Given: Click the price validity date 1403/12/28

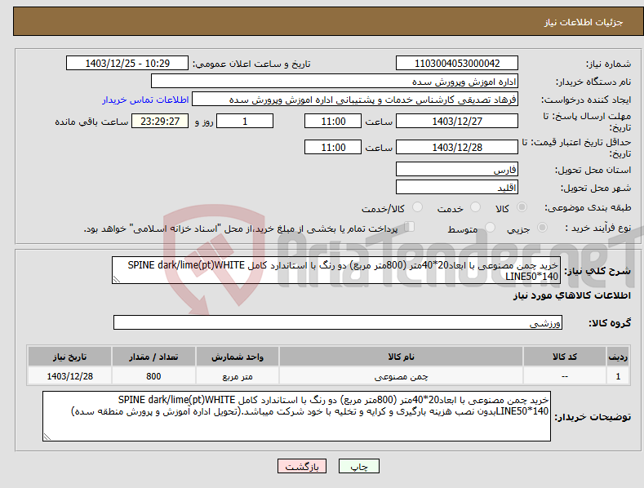Looking at the screenshot, I should tap(457, 147).
